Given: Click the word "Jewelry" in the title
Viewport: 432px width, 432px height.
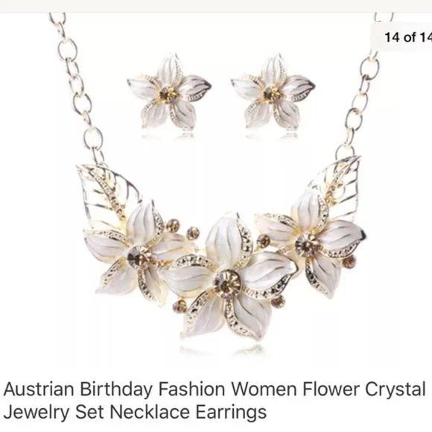Looking at the screenshot, I should tap(36, 413).
